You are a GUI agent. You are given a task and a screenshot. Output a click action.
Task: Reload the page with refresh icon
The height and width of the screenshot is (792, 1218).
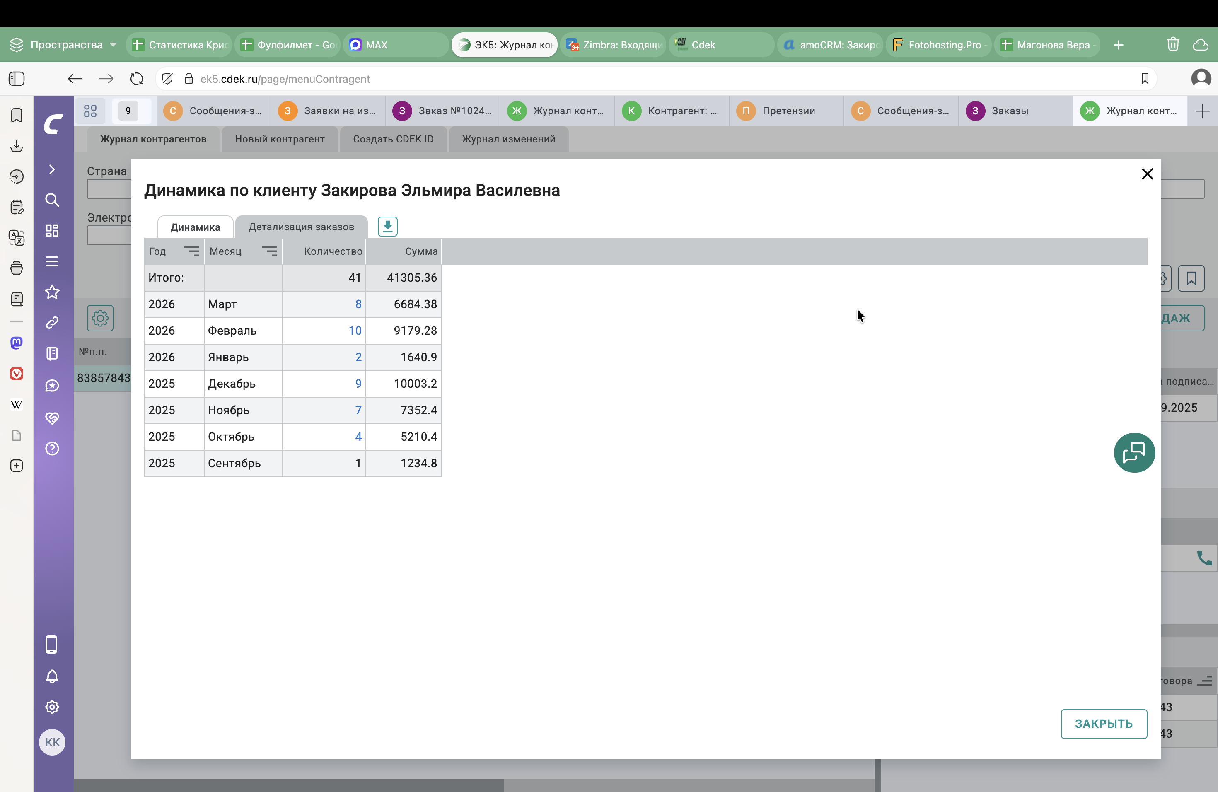pyautogui.click(x=137, y=79)
